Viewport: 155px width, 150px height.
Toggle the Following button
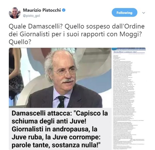tap(125, 13)
